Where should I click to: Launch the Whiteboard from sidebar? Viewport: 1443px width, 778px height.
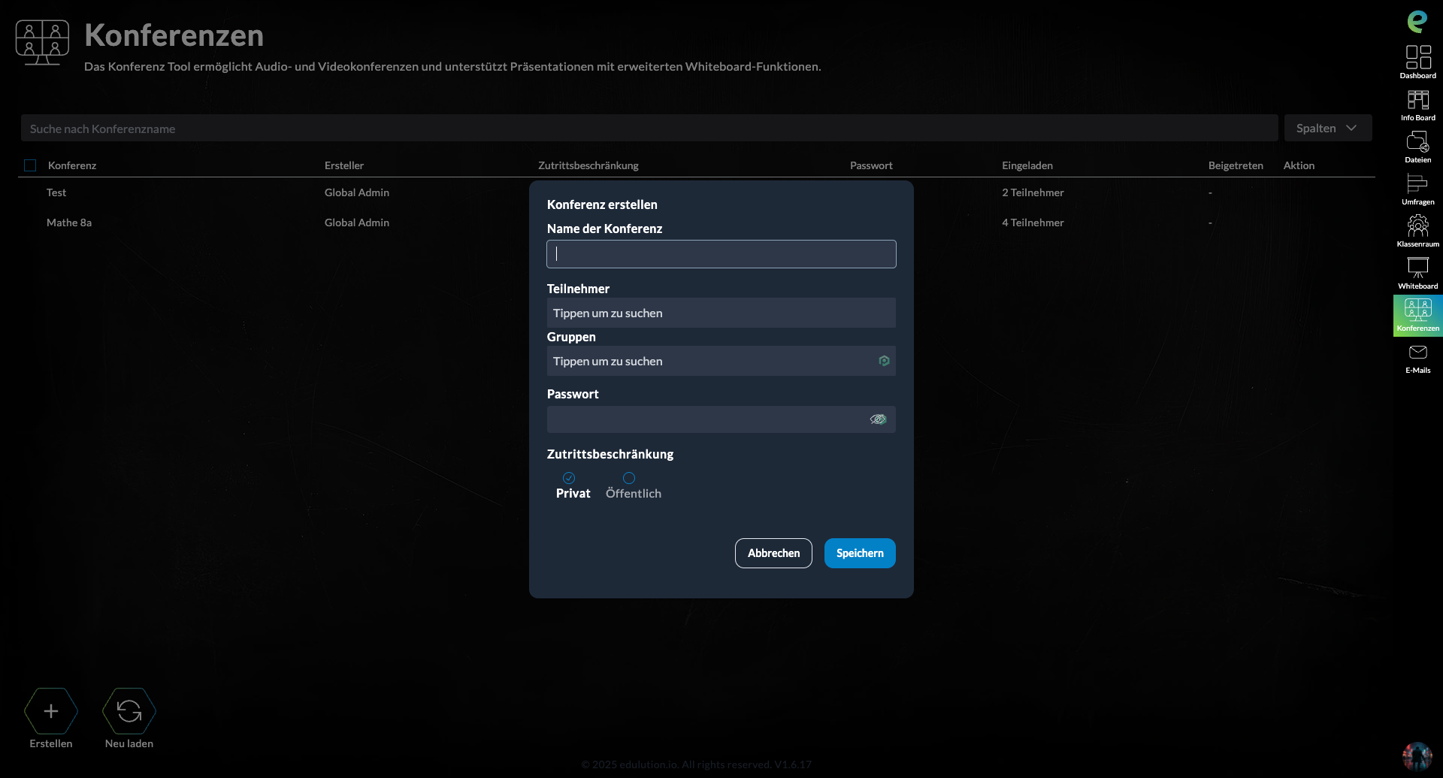pos(1417,273)
